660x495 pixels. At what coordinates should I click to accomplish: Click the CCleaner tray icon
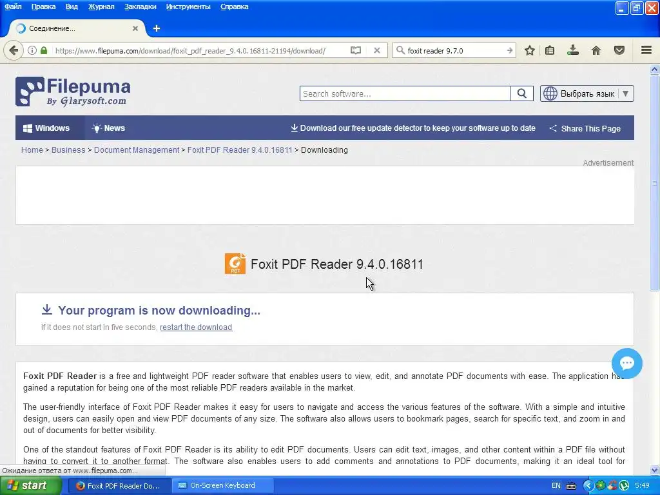coord(612,485)
